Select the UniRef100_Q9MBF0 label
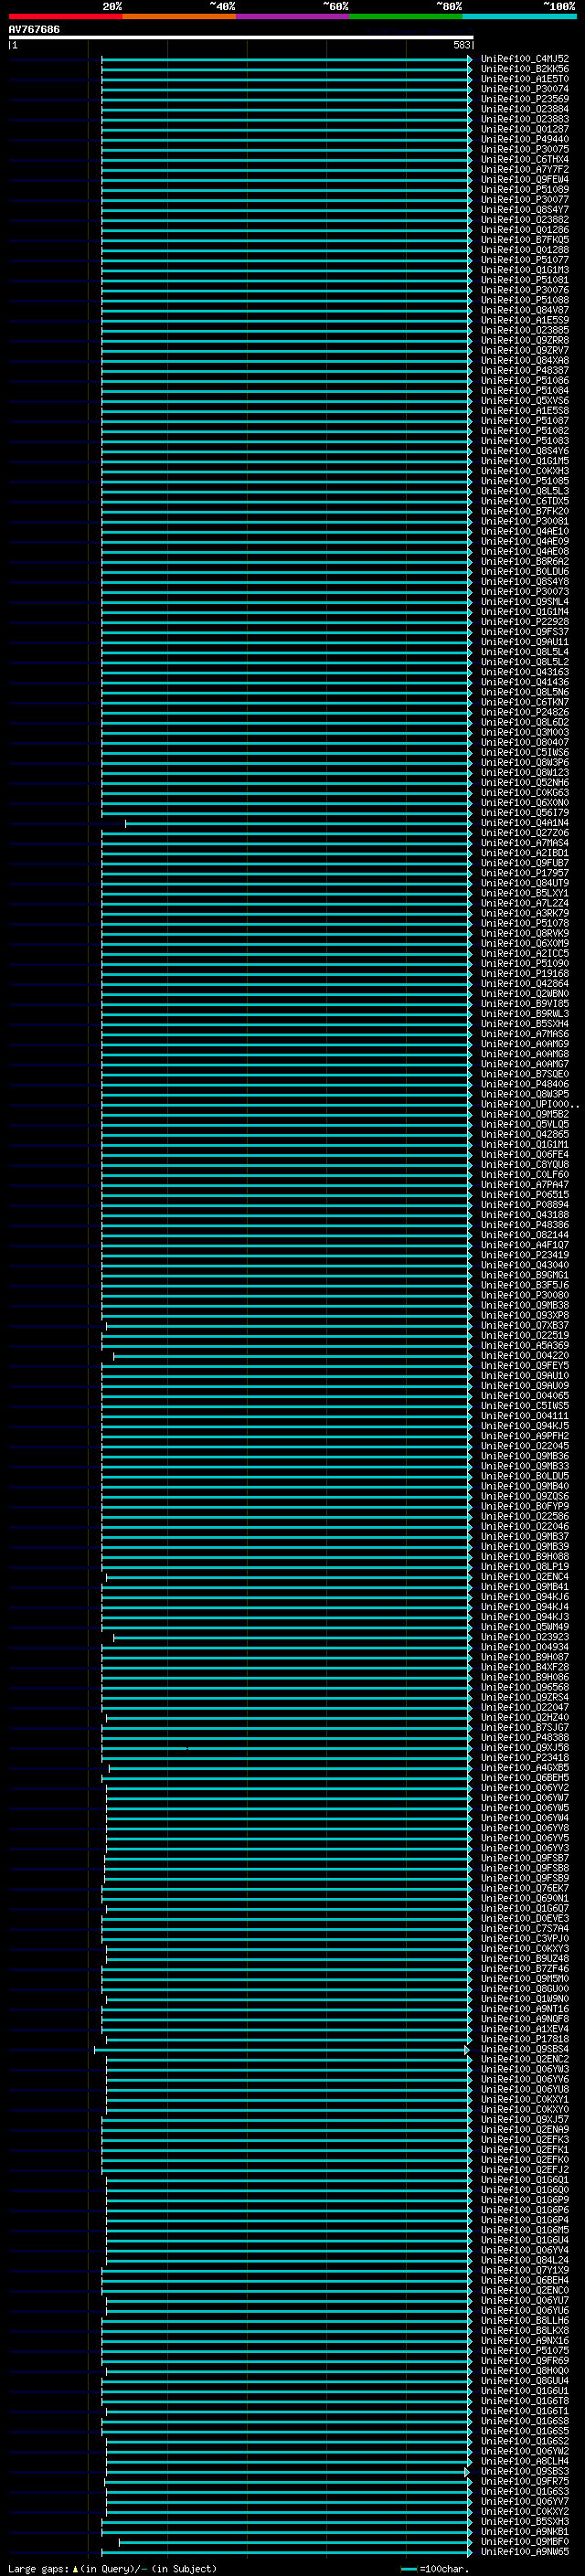 [525, 2541]
